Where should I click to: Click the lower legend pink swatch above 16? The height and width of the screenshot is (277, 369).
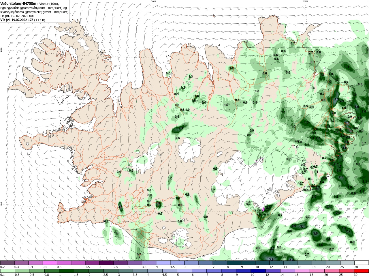coord(302,271)
